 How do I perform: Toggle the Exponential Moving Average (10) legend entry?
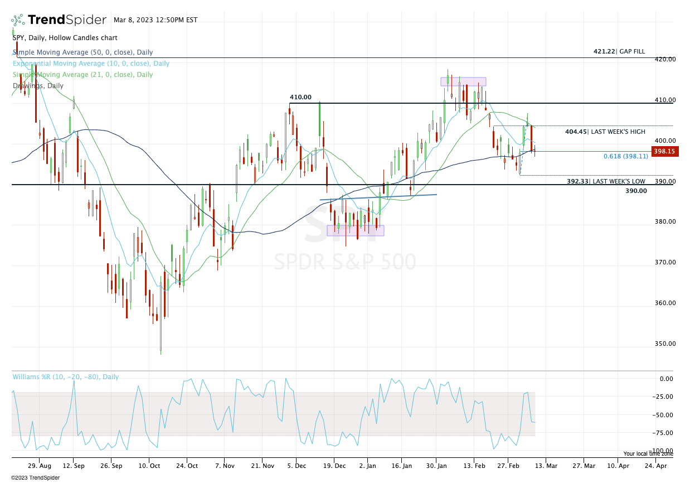pos(91,64)
